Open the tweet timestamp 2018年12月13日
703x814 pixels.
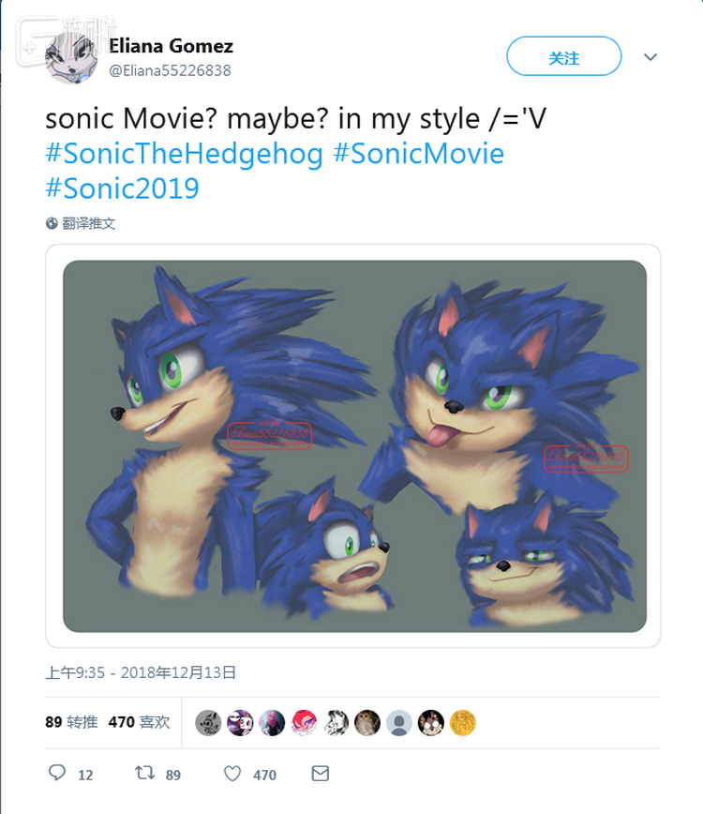pos(141,672)
